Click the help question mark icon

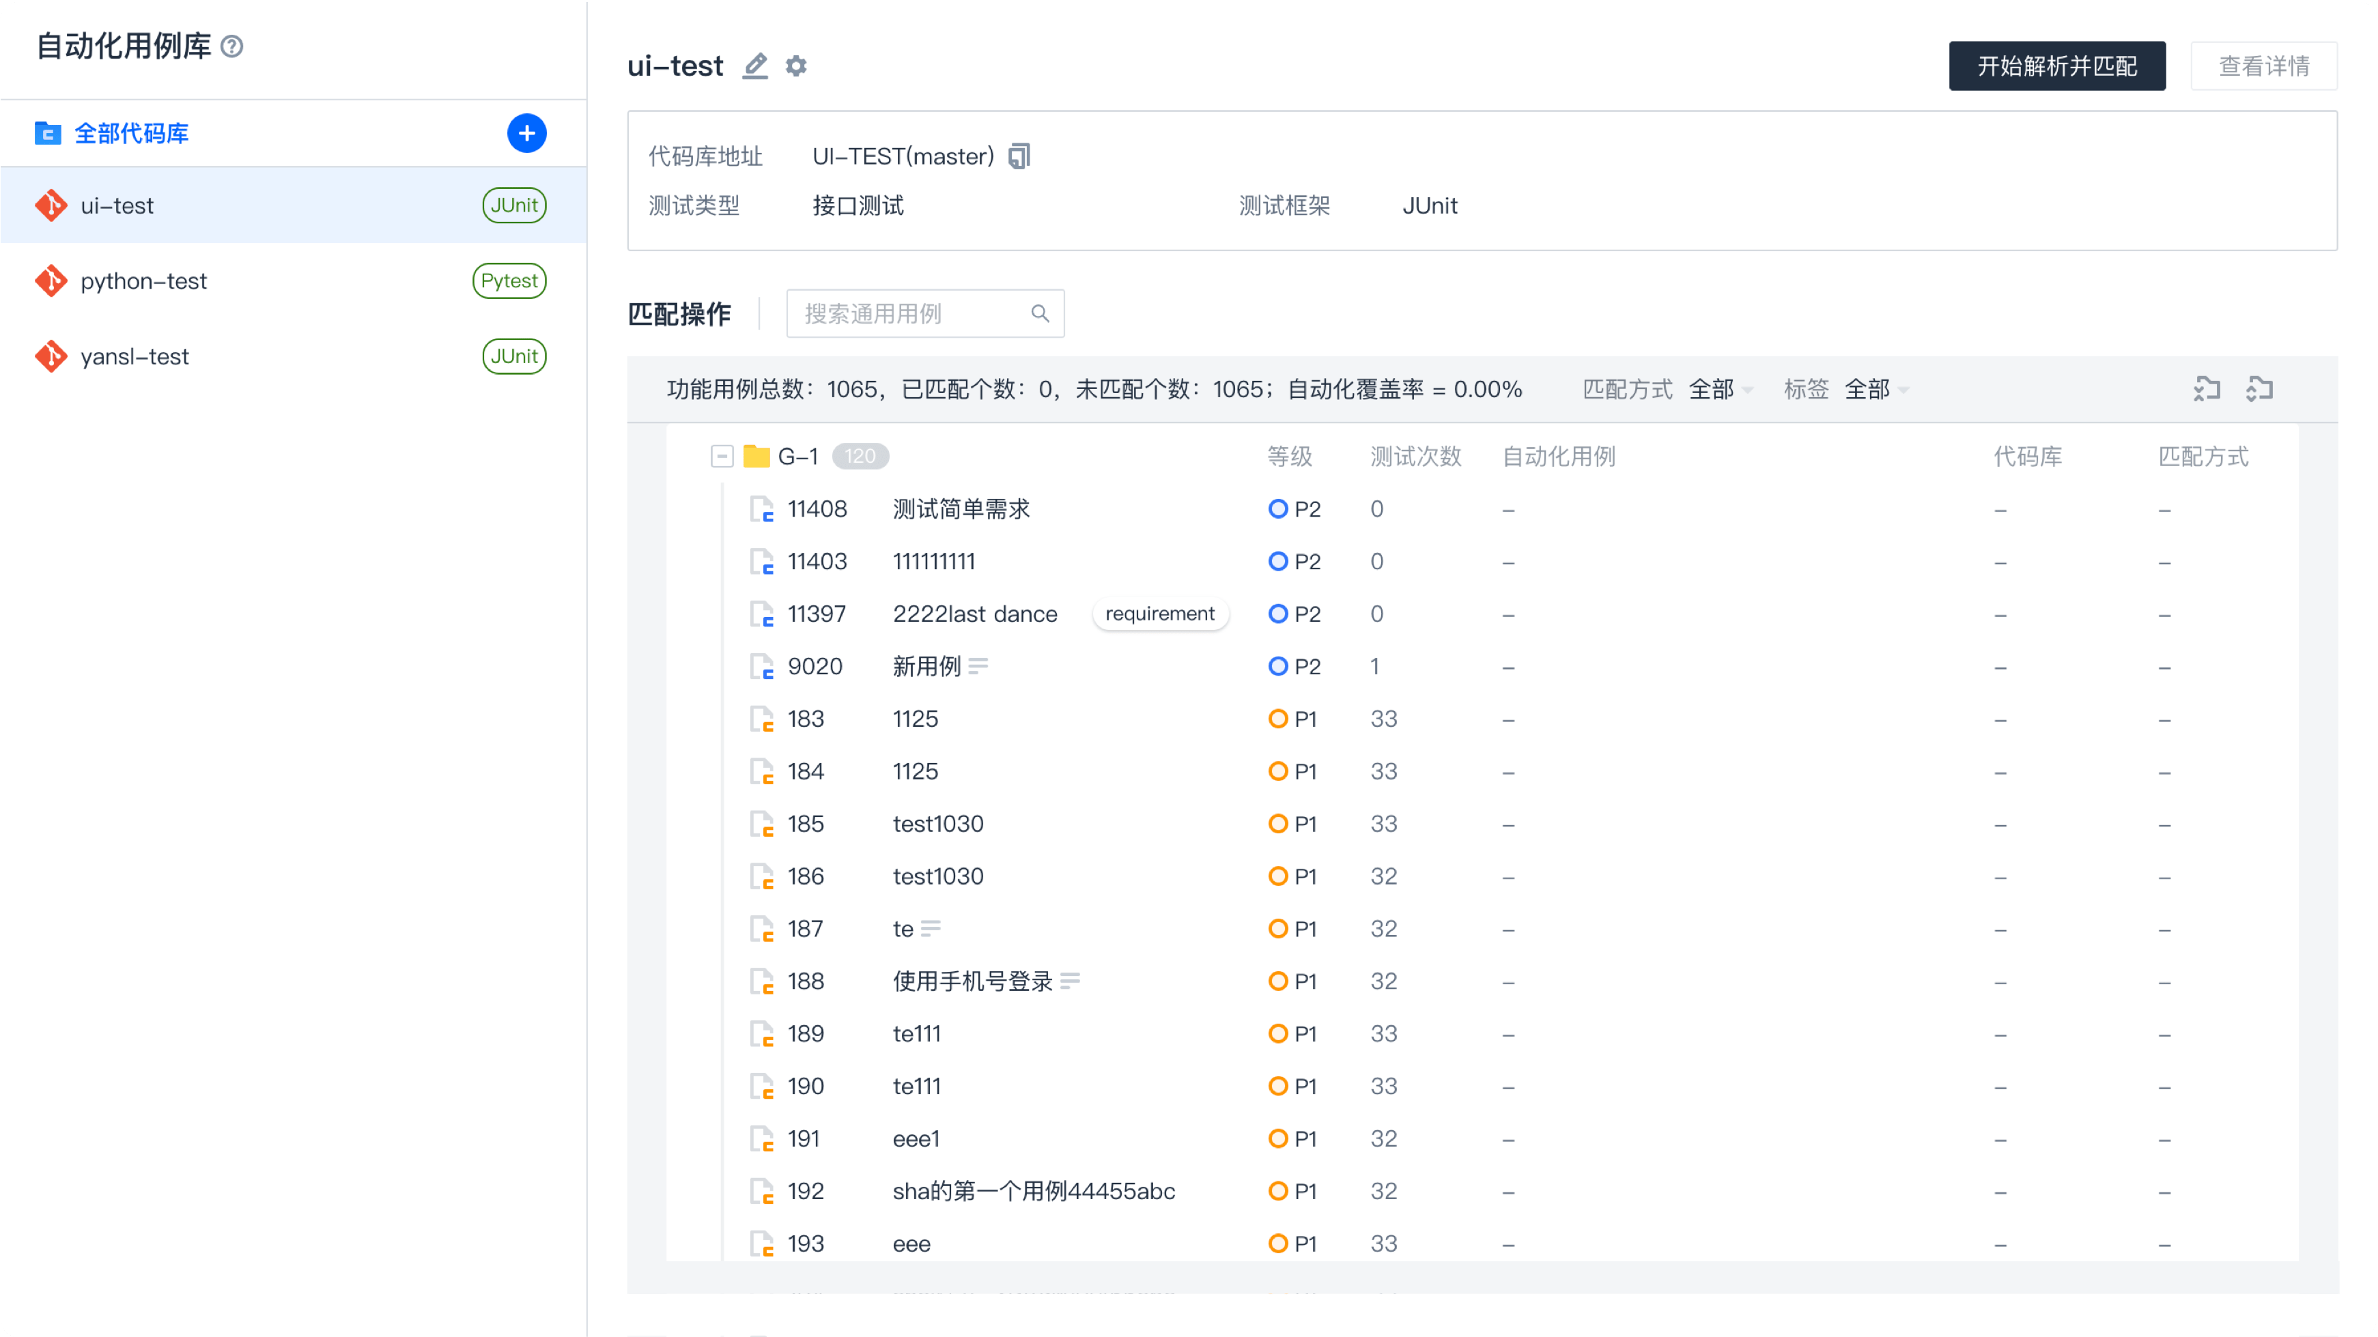click(x=233, y=46)
